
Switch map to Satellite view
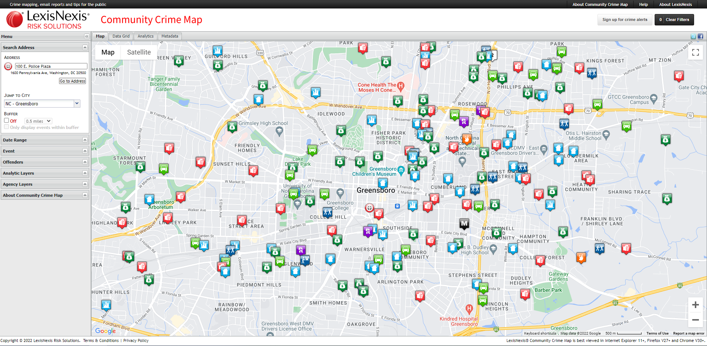[139, 52]
